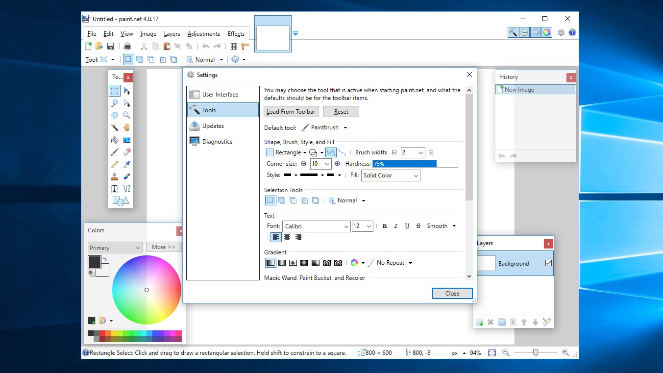Swap primary and secondary colors

pyautogui.click(x=105, y=259)
